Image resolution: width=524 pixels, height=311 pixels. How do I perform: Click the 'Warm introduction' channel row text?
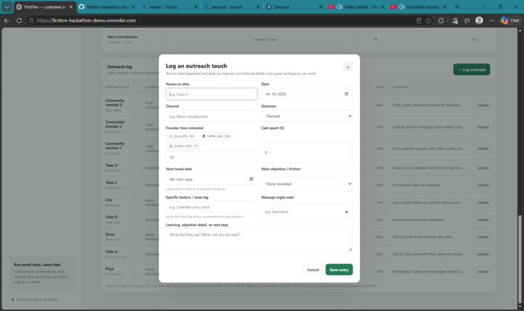(x=122, y=37)
